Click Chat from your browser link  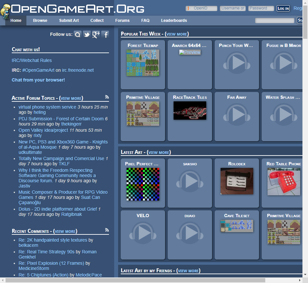[38, 80]
